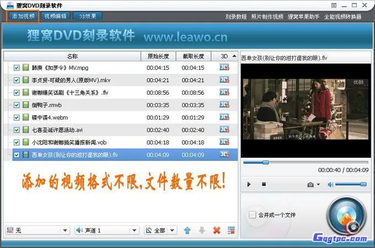Click the video seek bar slider handle
375x248 pixels.
pyautogui.click(x=265, y=162)
